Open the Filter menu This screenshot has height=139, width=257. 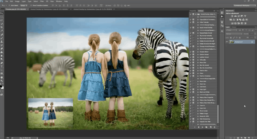pyautogui.click(x=42, y=1)
